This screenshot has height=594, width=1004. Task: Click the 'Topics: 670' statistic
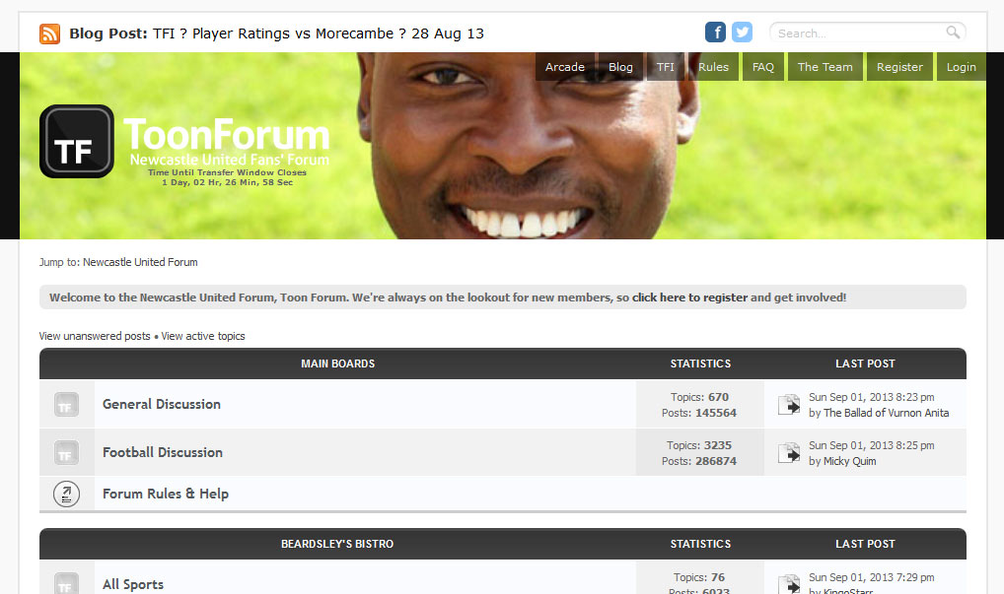tap(699, 397)
